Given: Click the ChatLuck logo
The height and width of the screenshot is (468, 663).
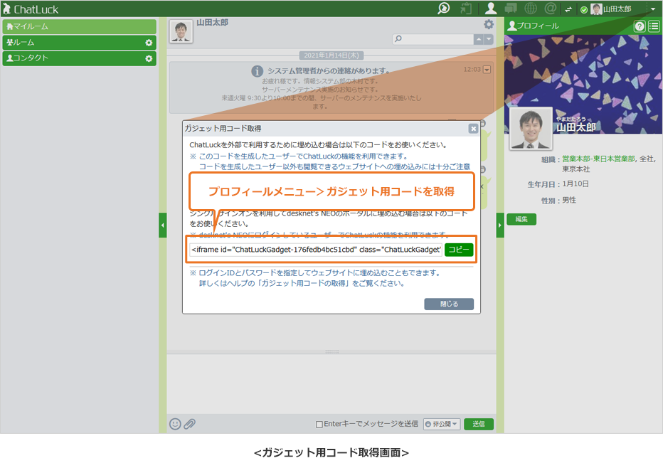Looking at the screenshot, I should 31,9.
